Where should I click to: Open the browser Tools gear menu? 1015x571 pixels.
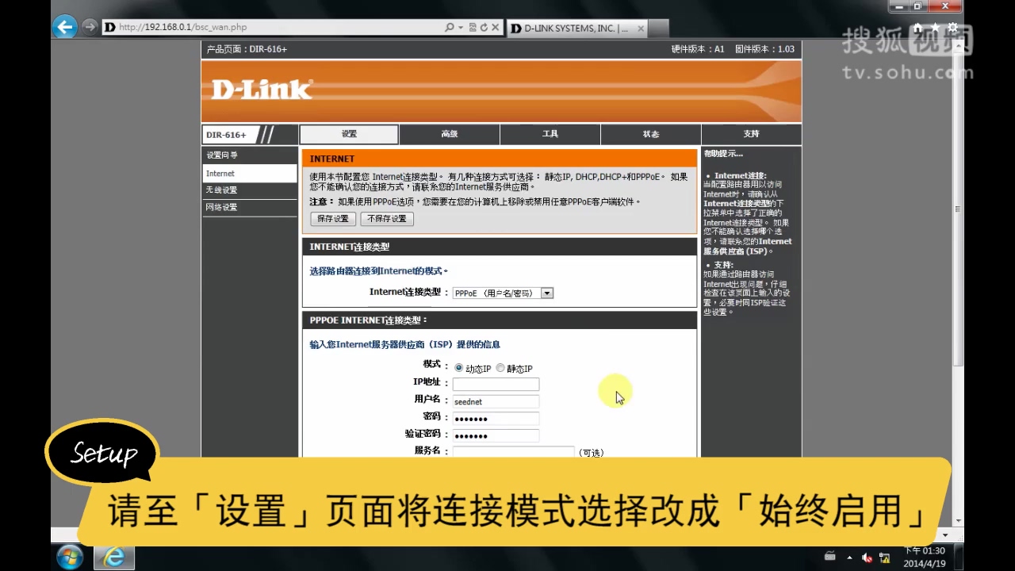coord(952,25)
